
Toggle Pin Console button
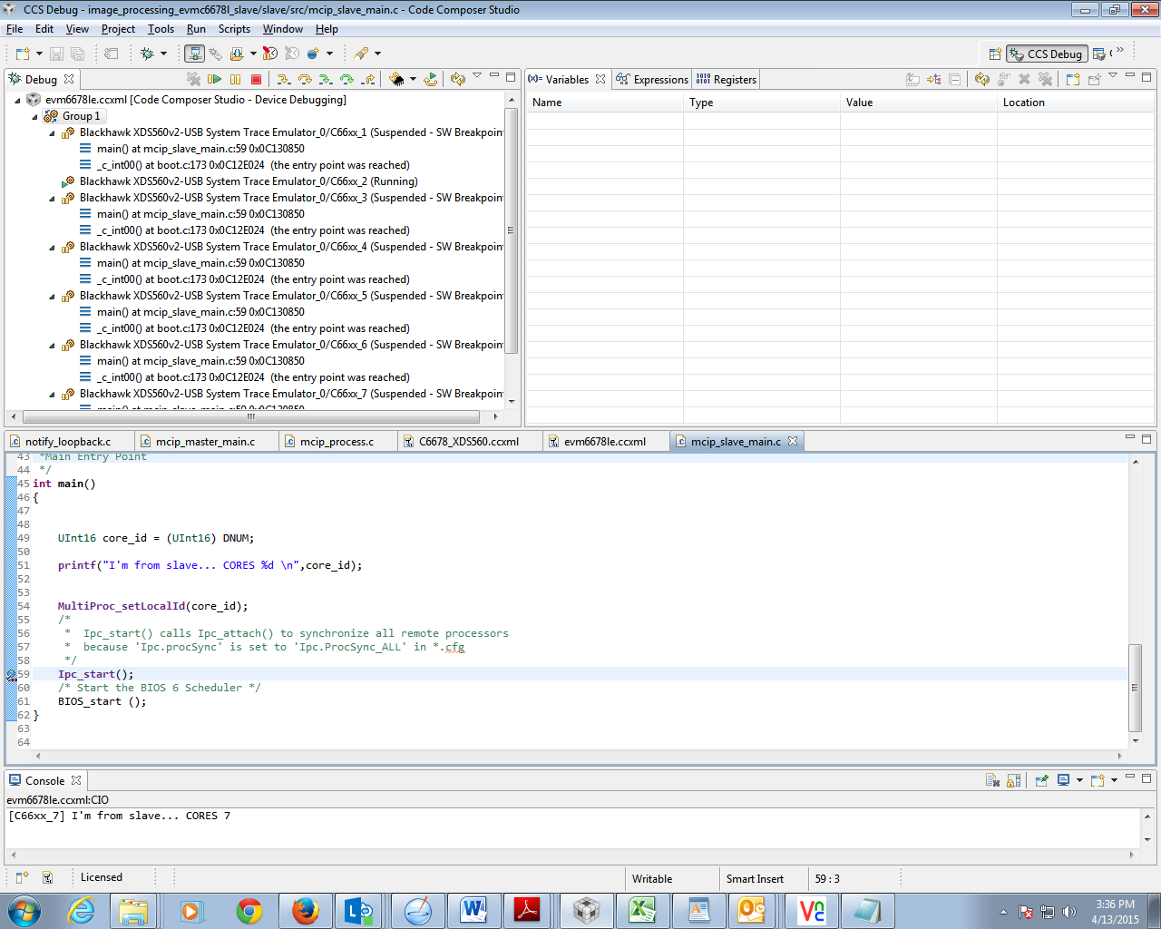coord(1041,780)
